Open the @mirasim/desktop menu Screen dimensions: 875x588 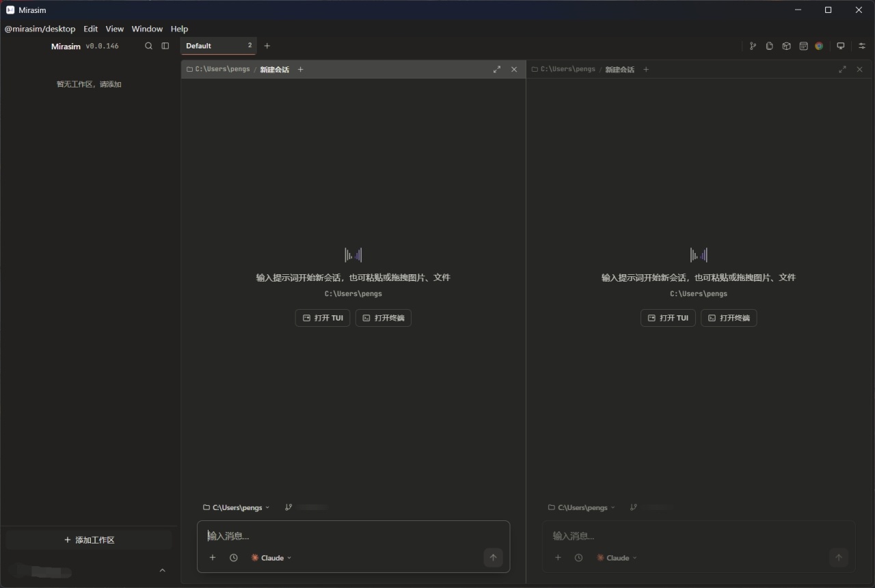click(40, 29)
